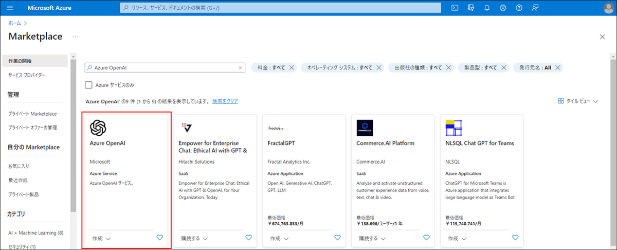Click 検索をクリア link
The image size is (617, 250).
pos(225,101)
